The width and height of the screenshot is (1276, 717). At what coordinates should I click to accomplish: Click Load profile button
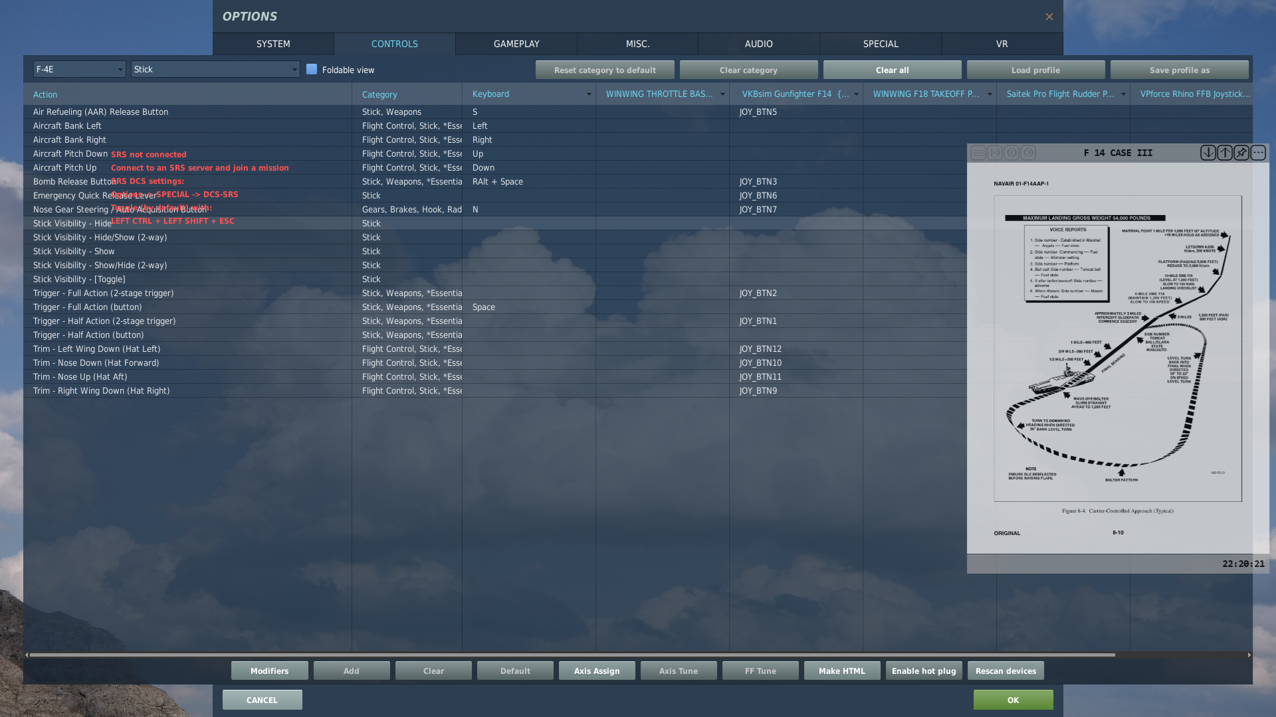1035,70
